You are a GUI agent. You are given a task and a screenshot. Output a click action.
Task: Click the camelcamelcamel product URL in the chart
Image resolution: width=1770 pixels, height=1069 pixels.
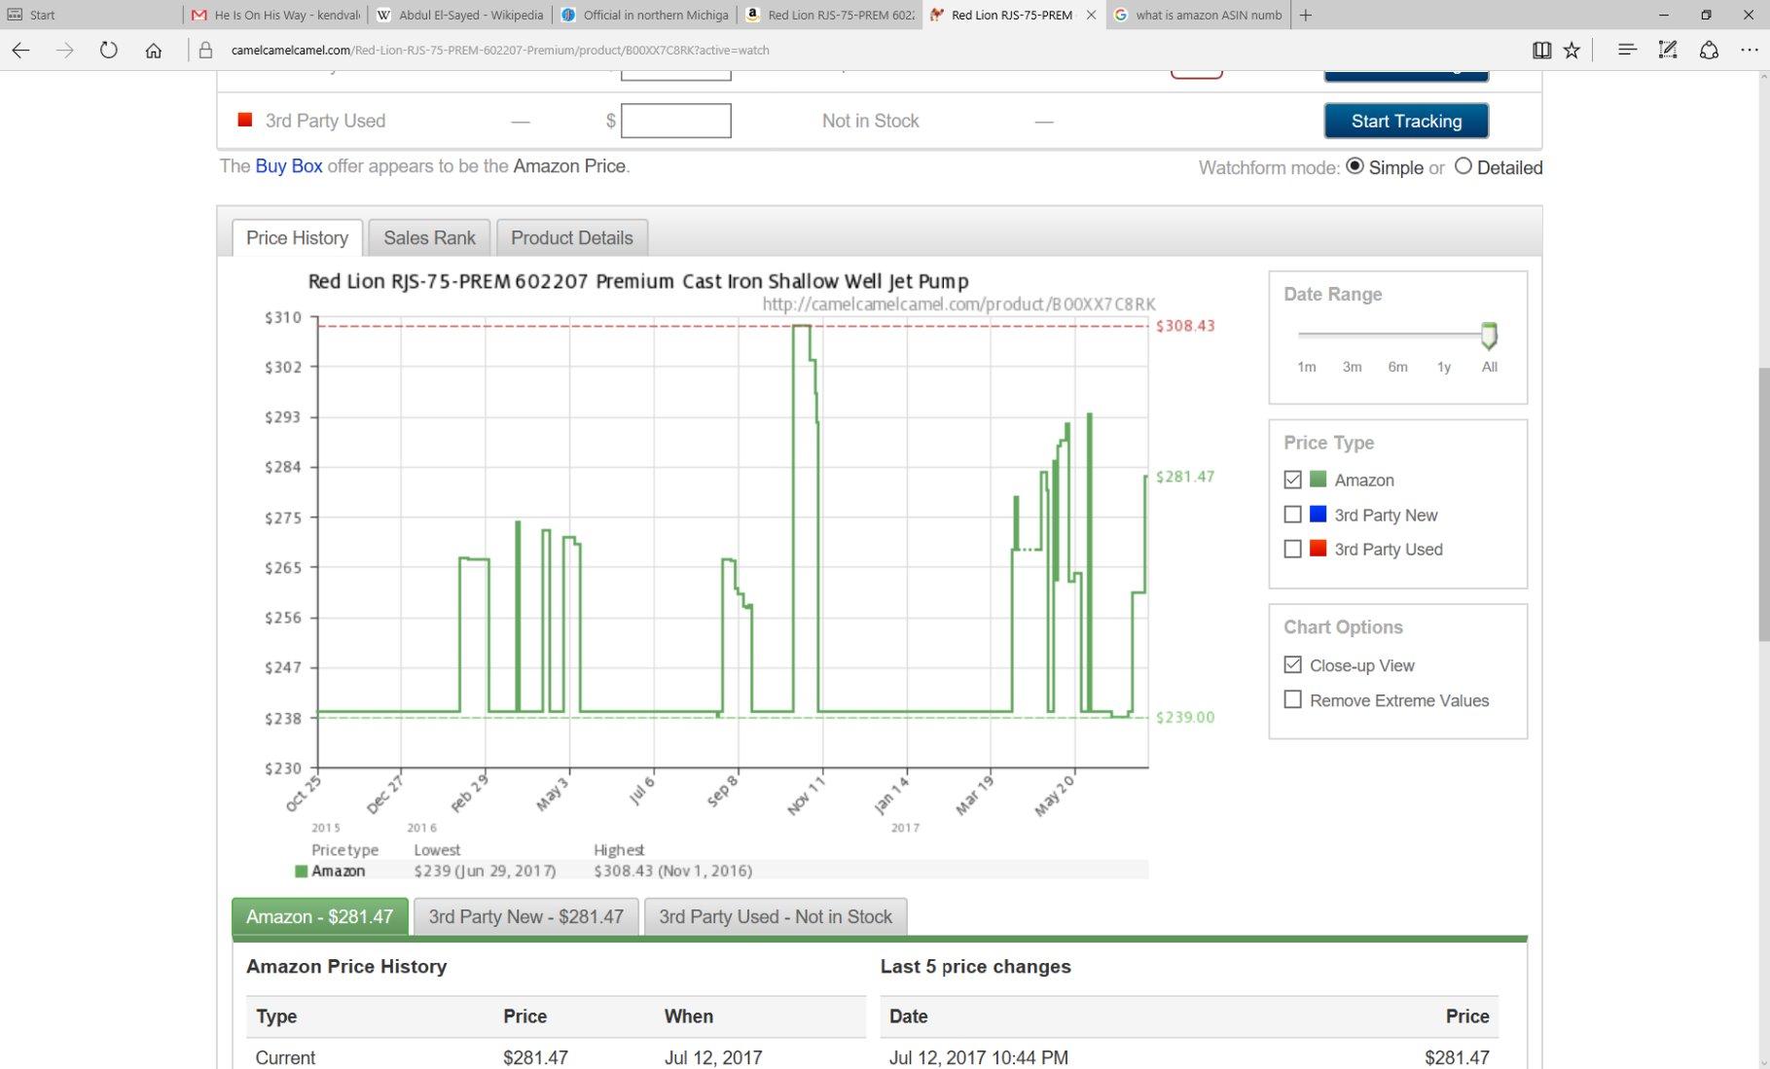(959, 304)
